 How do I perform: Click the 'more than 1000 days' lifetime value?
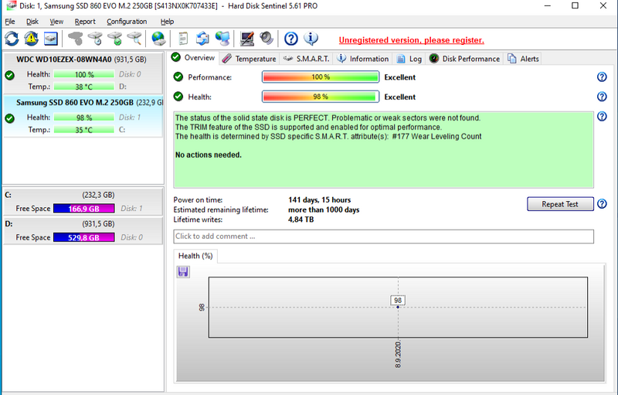(x=324, y=209)
